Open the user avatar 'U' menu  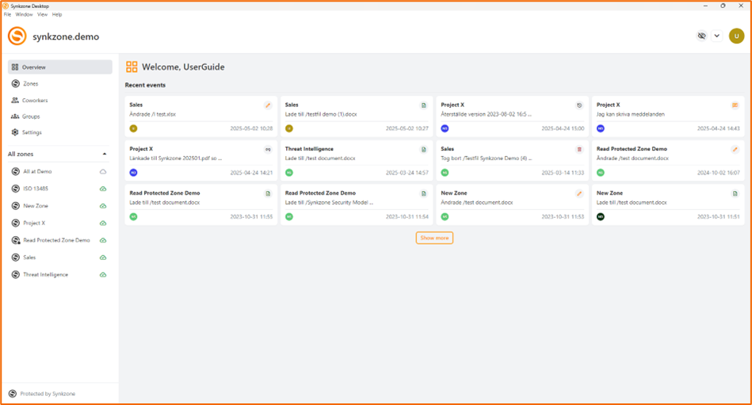tap(737, 36)
